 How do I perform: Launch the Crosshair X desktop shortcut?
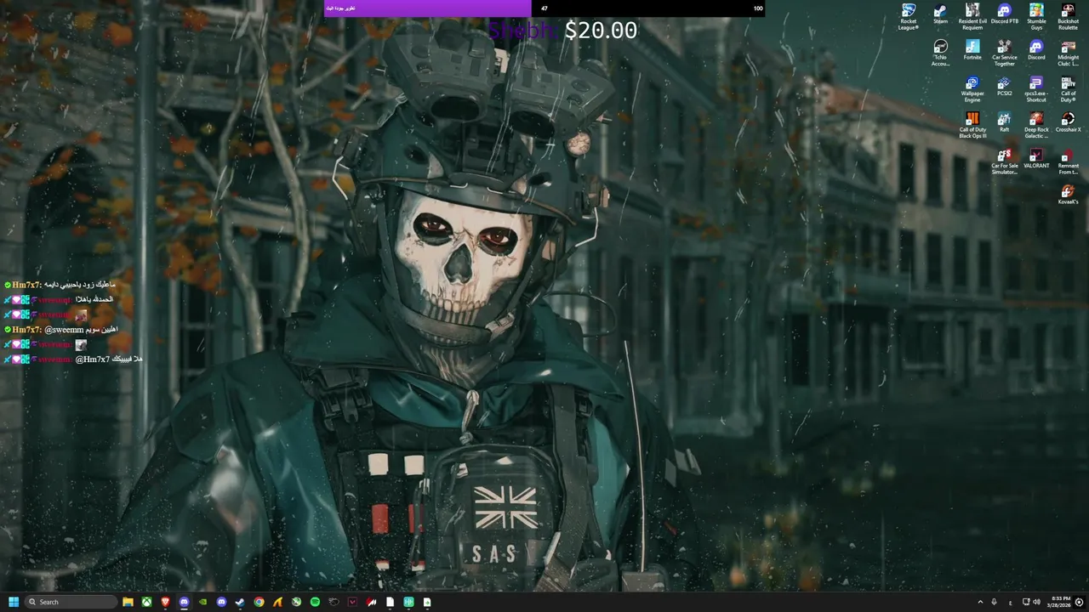click(x=1068, y=123)
